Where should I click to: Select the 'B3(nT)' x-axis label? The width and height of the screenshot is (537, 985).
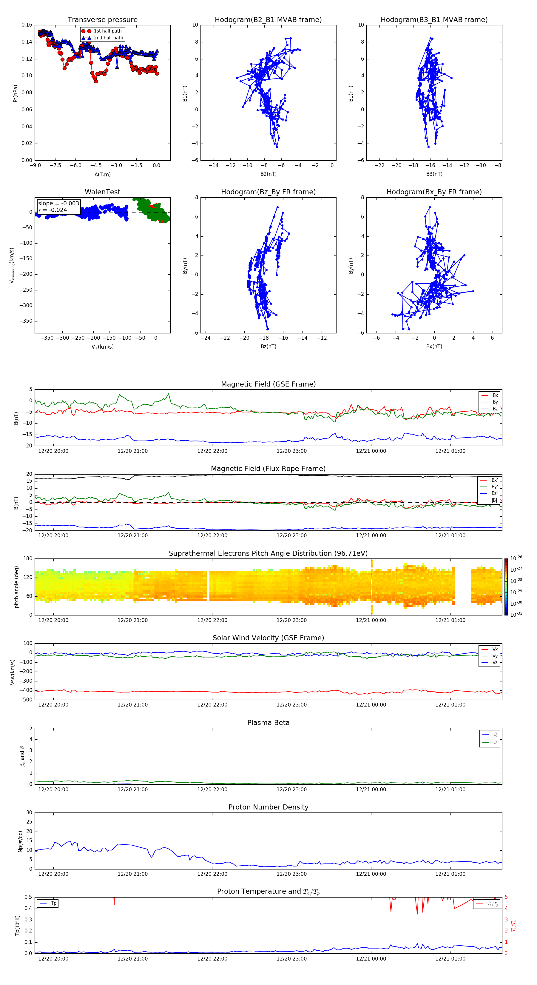[434, 174]
